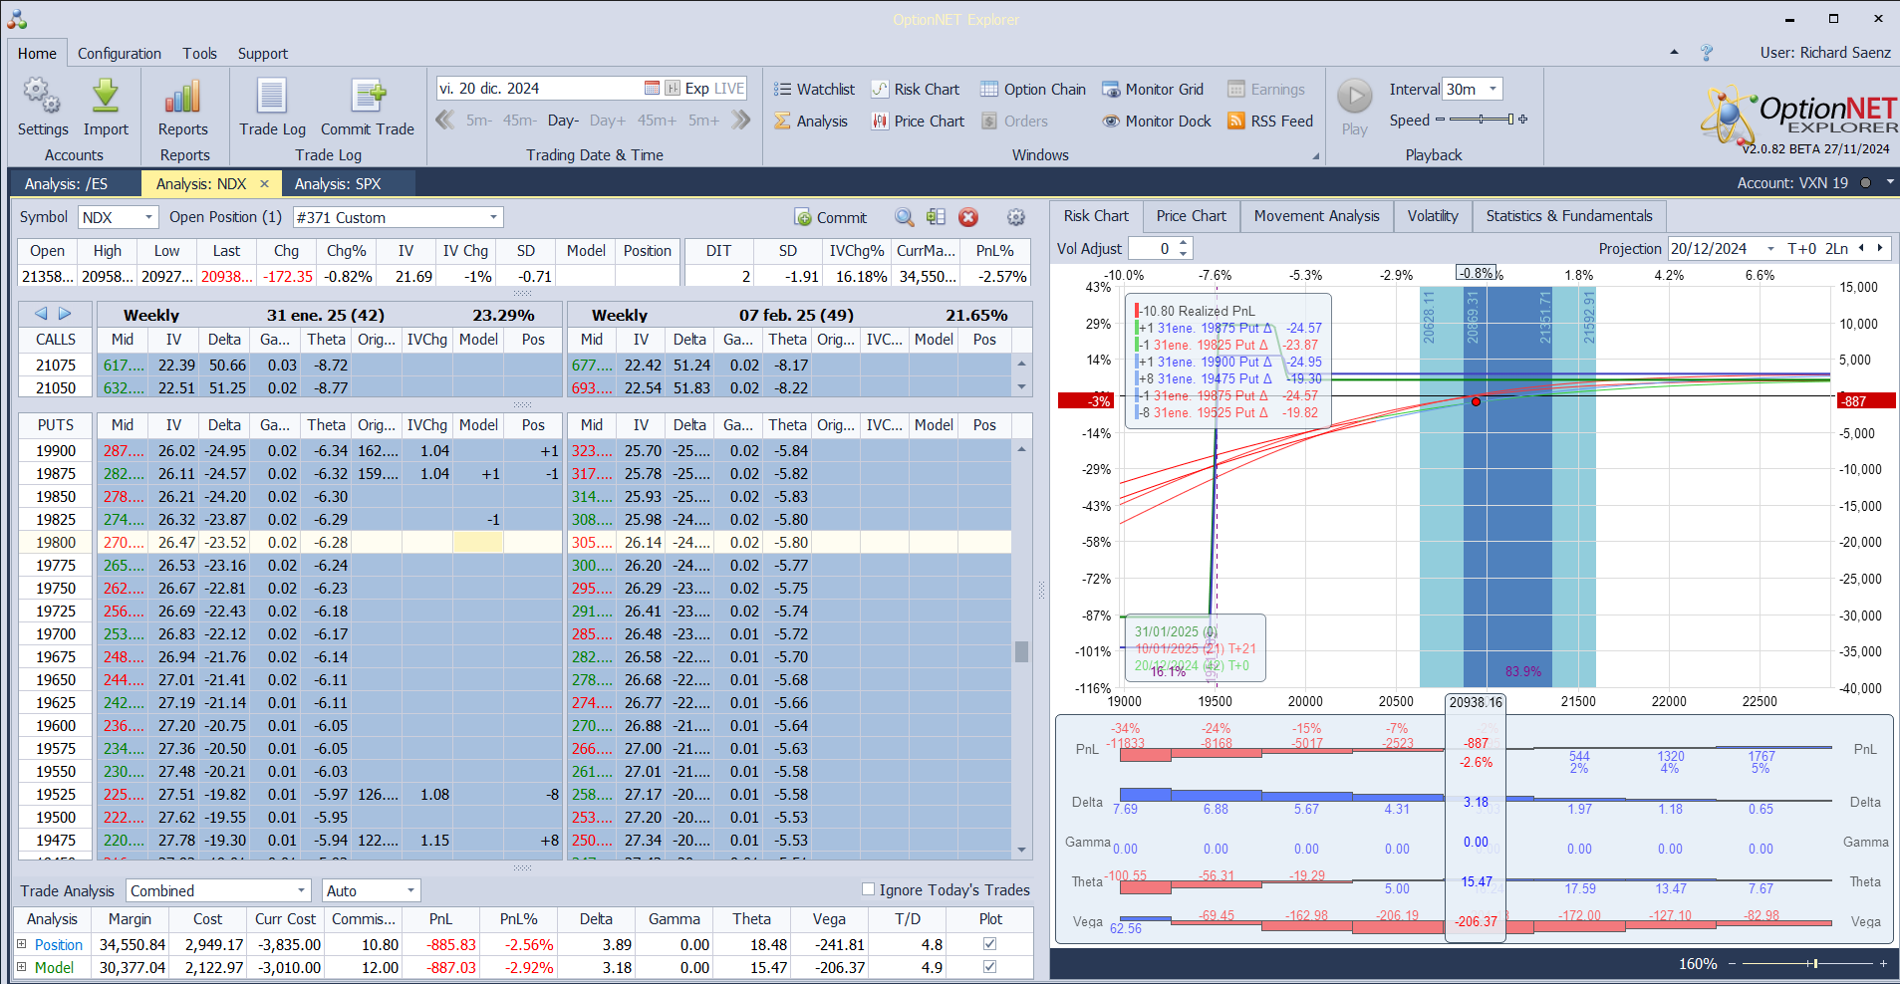Screen dimensions: 1900x984
Task: Open the Configuration menu tab
Action: pyautogui.click(x=120, y=53)
